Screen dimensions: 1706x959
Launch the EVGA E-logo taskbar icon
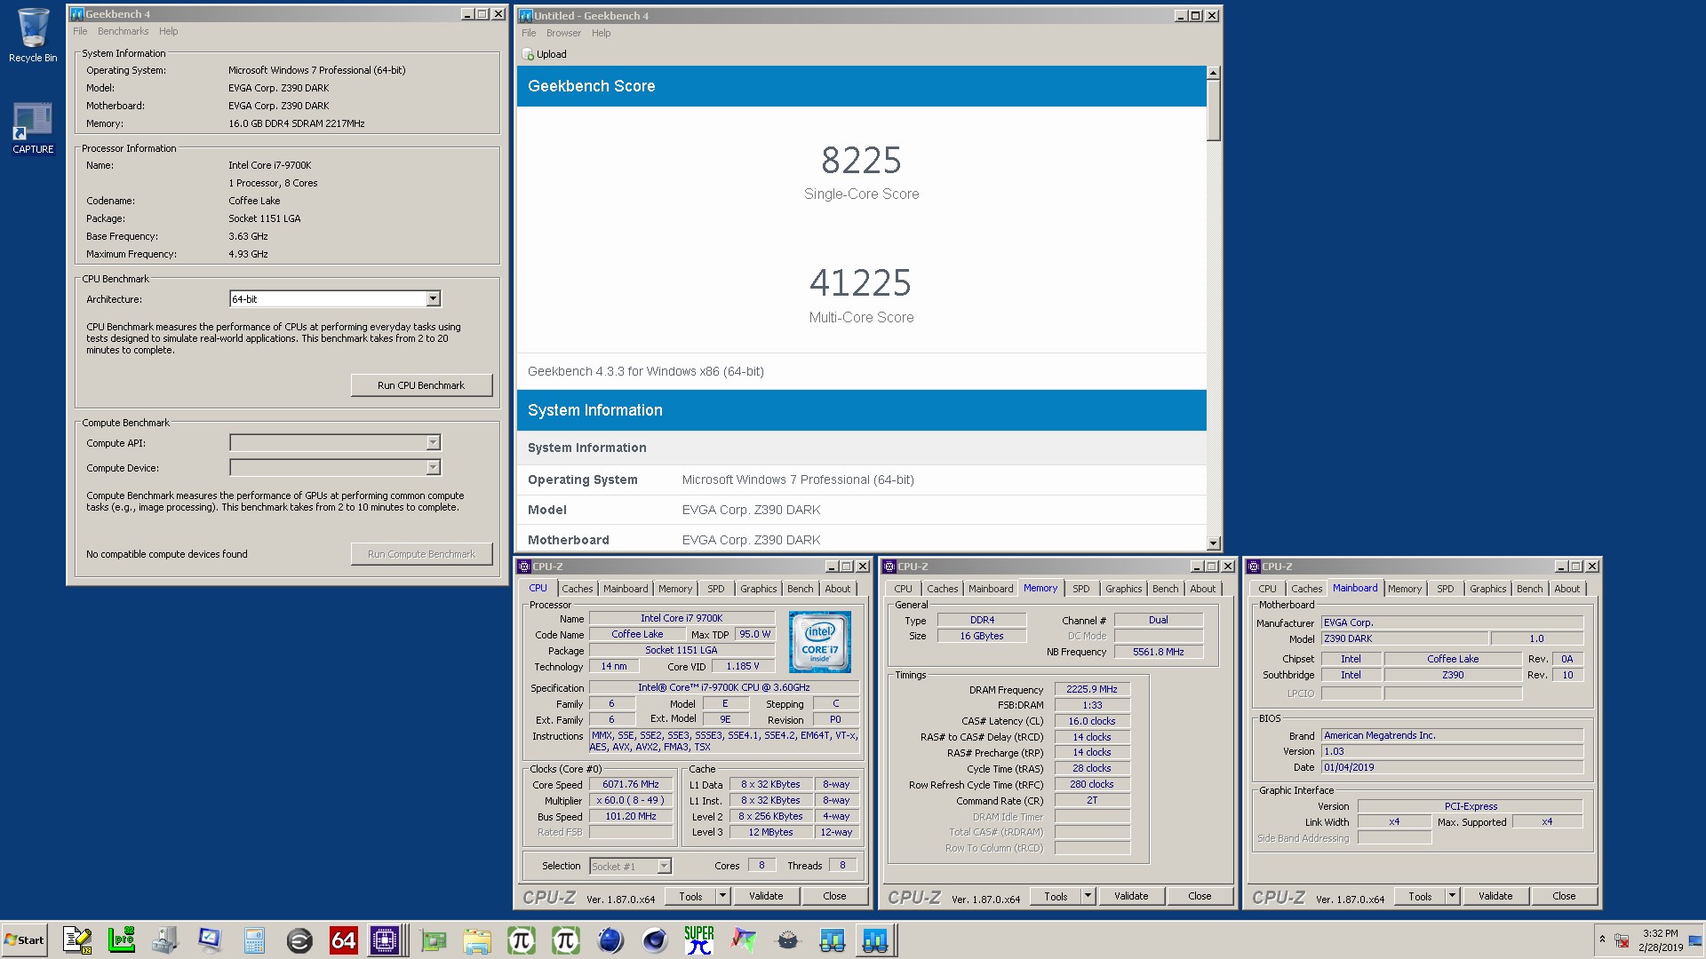[299, 940]
